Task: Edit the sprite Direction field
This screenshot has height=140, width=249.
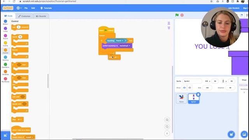Action: [230, 87]
